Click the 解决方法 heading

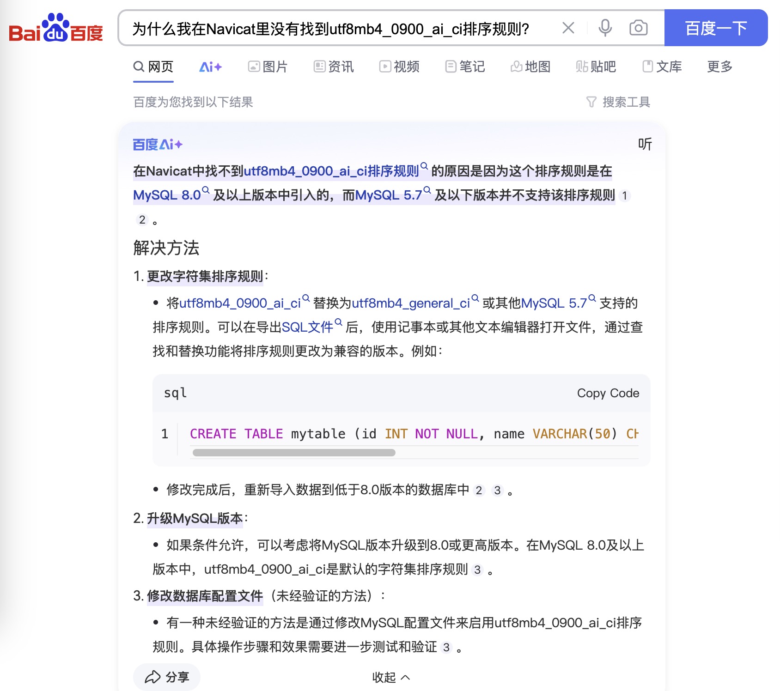pos(166,248)
